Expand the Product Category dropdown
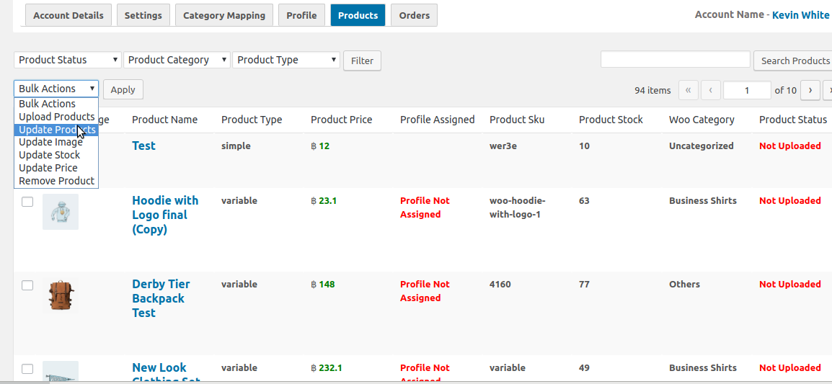The height and width of the screenshot is (384, 832). click(177, 60)
